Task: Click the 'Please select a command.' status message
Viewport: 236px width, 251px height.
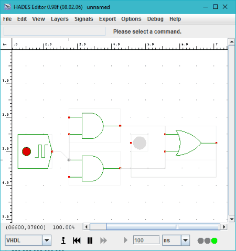Action: pos(147,31)
